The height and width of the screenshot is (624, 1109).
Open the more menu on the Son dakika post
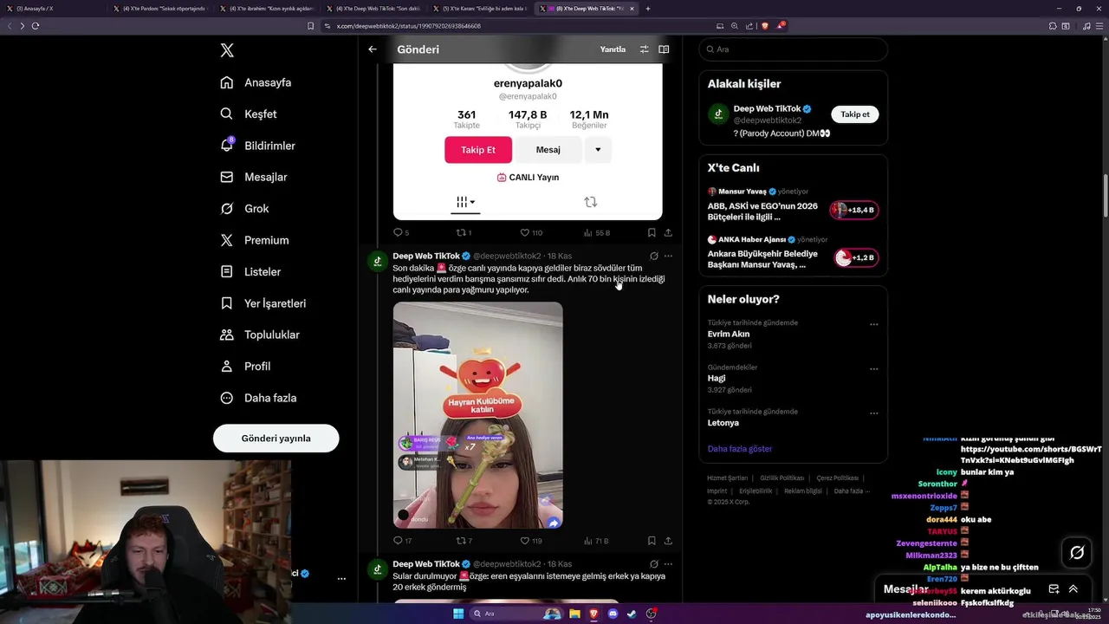click(668, 257)
